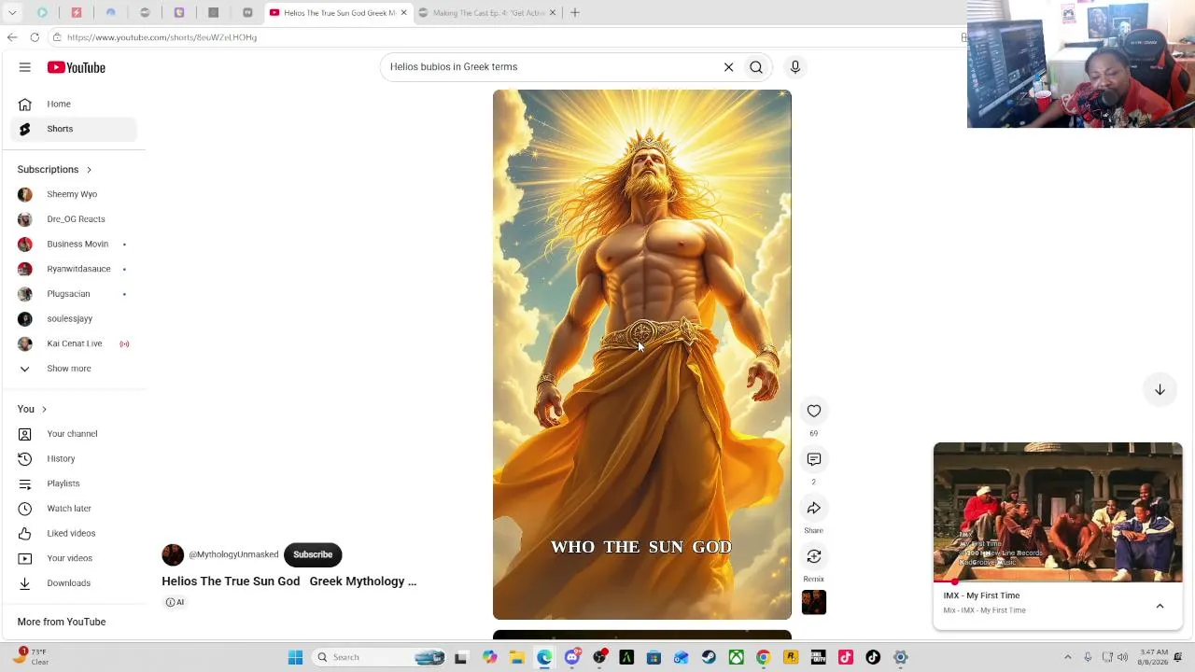Open a new browser tab

[575, 12]
